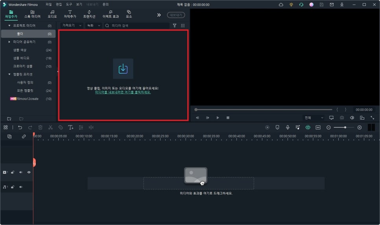
Task: Open the filmora12create folder
Action: [x=28, y=99]
